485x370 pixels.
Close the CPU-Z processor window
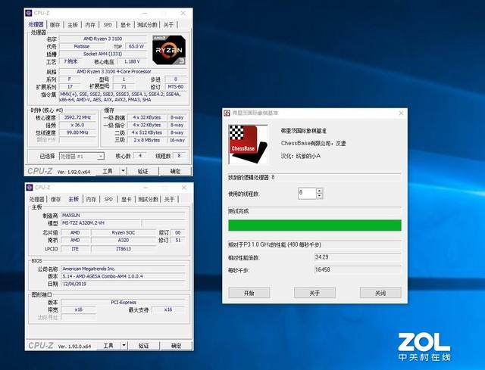pyautogui.click(x=183, y=13)
